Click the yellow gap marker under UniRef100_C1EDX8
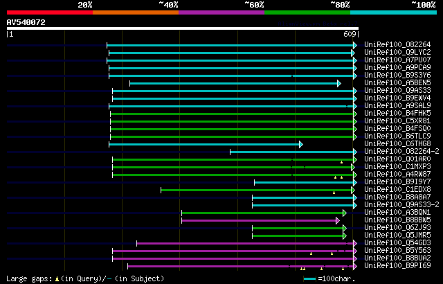 coord(334,193)
